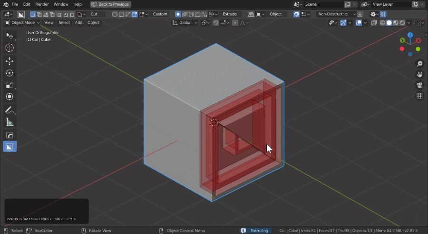Select the Cursor tool in left toolbar
Image resolution: width=428 pixels, height=234 pixels.
click(x=10, y=48)
